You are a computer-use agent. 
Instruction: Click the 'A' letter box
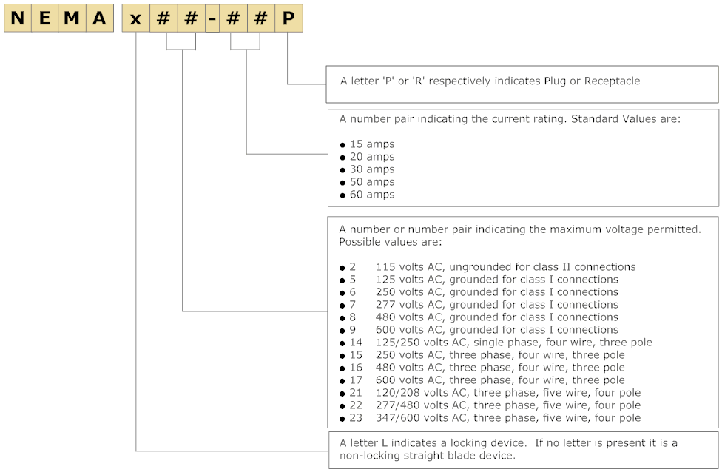coord(99,18)
